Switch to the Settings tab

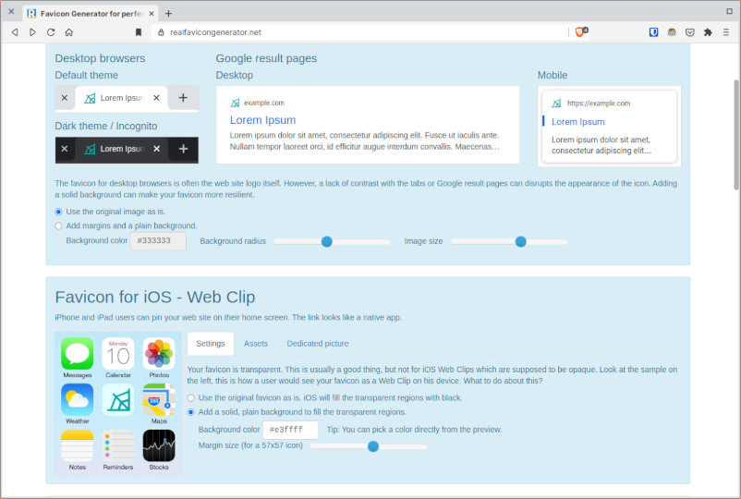pyautogui.click(x=211, y=344)
